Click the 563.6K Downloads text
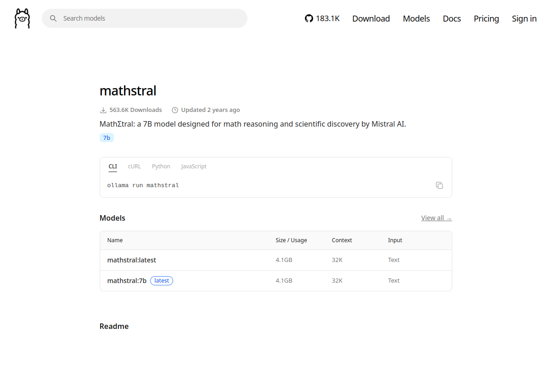Viewport: 551px width, 367px height. coord(135,110)
